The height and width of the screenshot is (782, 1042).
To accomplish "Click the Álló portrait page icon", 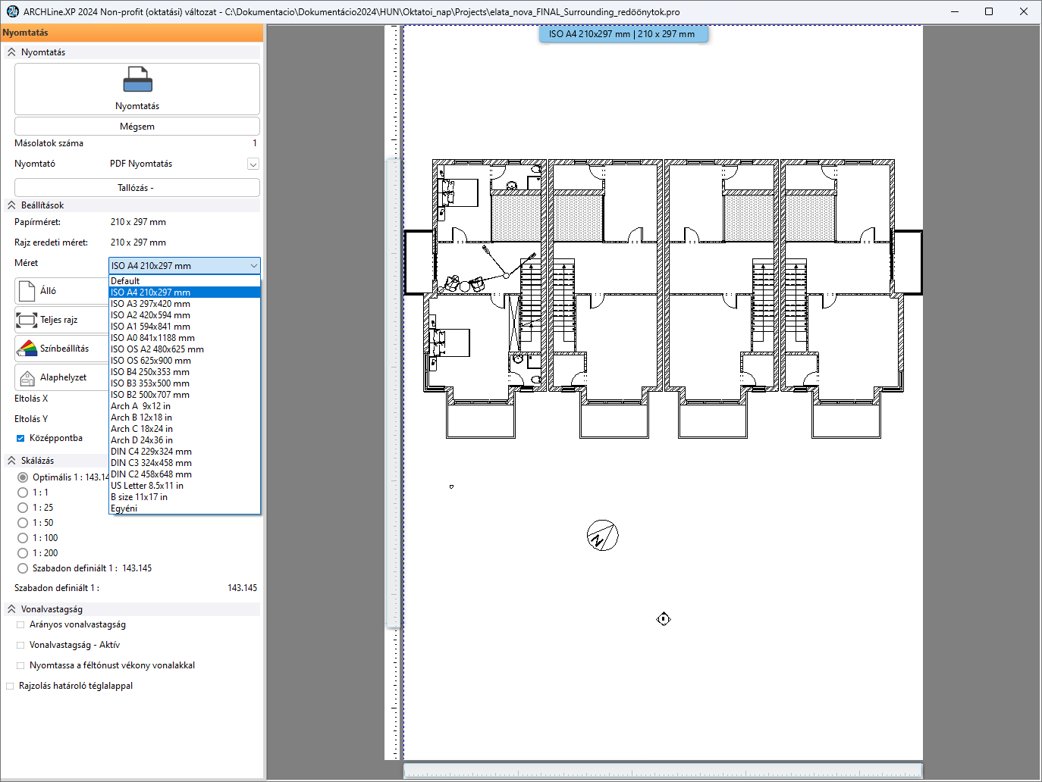I will [27, 291].
